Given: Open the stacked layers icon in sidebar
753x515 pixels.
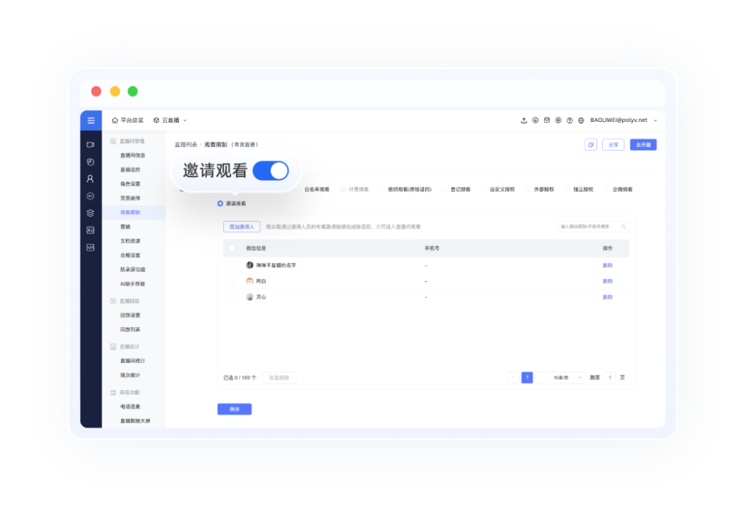Looking at the screenshot, I should 90,213.
